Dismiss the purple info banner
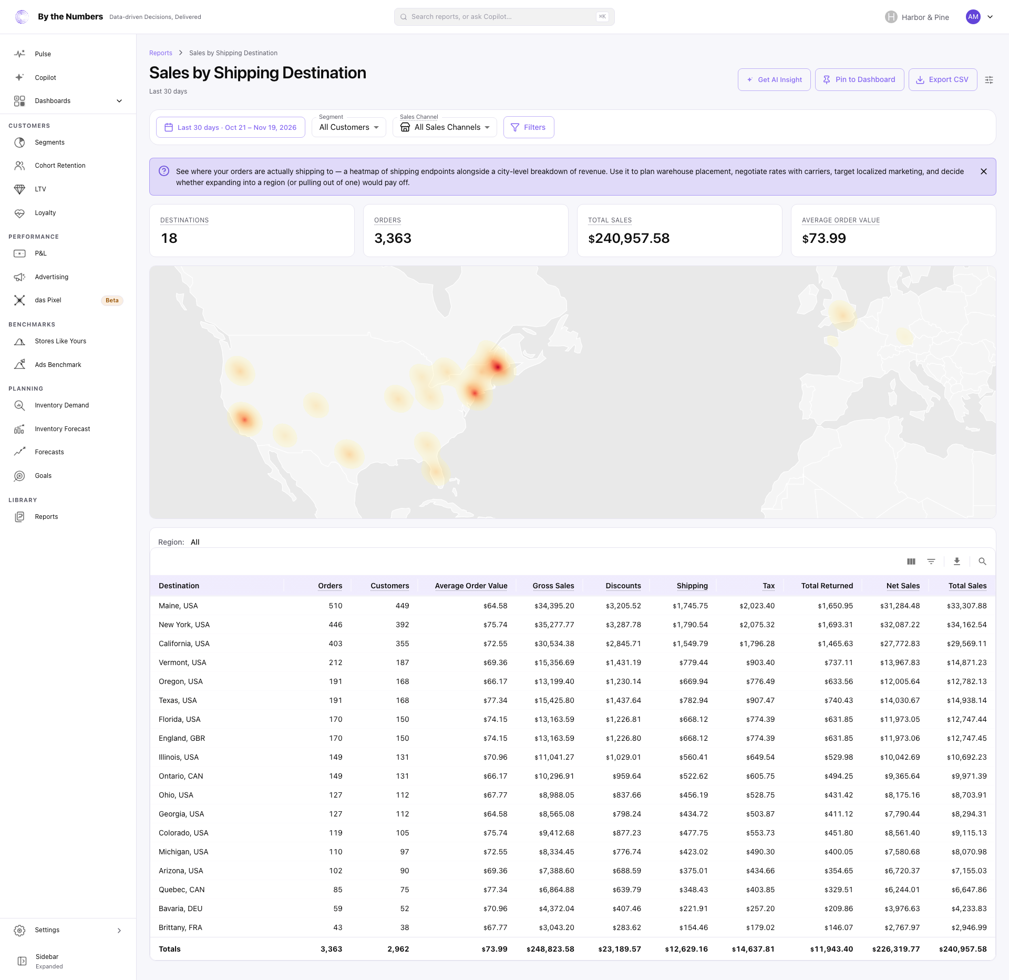 pyautogui.click(x=984, y=171)
